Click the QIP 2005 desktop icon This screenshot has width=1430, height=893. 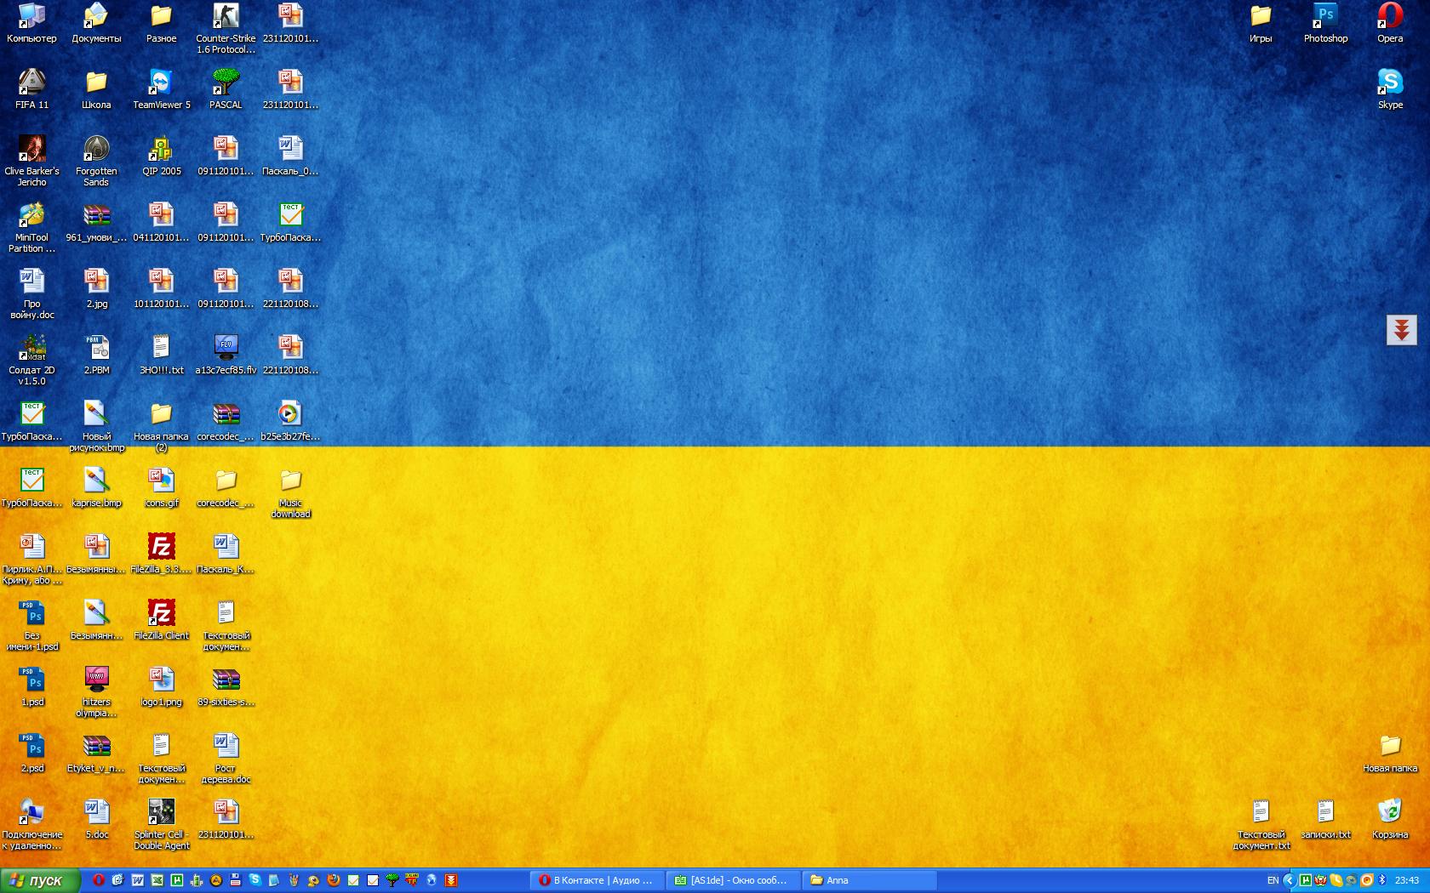tap(161, 150)
